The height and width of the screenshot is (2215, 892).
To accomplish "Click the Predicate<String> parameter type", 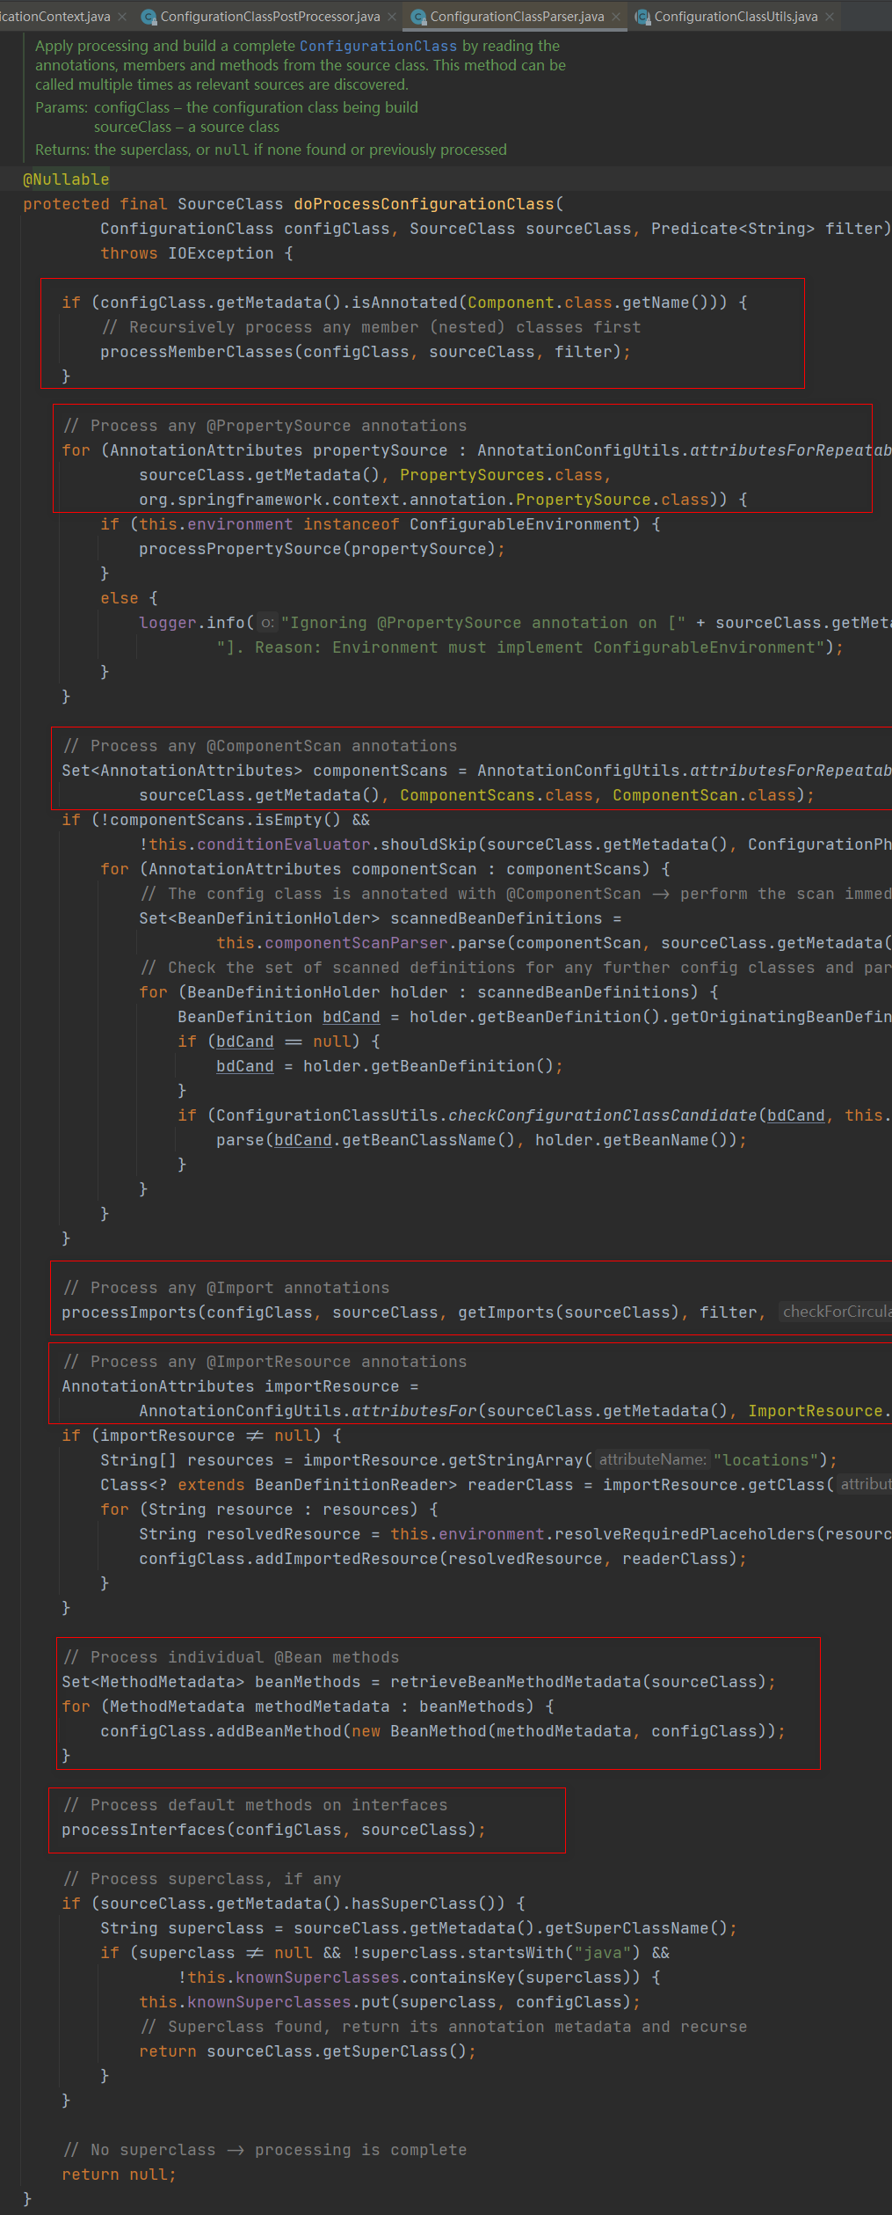I will [x=733, y=229].
